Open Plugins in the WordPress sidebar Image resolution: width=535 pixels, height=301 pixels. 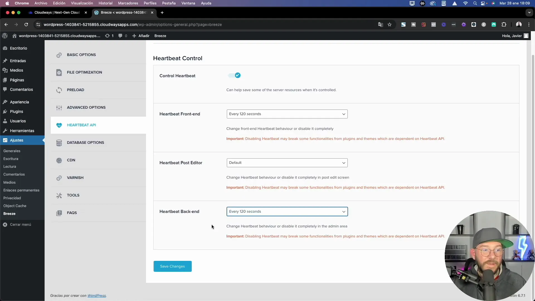pos(22,111)
